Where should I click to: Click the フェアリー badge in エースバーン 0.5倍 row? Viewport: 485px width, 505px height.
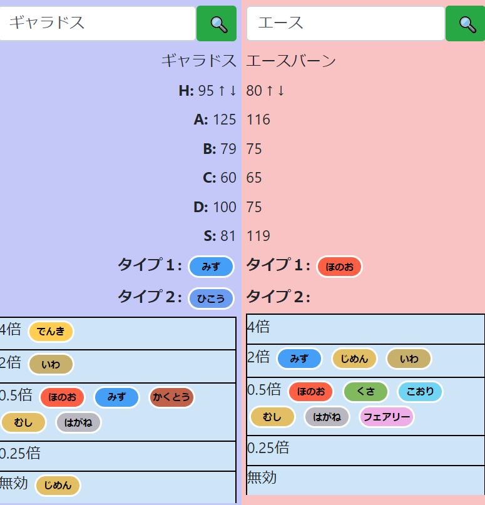[387, 417]
